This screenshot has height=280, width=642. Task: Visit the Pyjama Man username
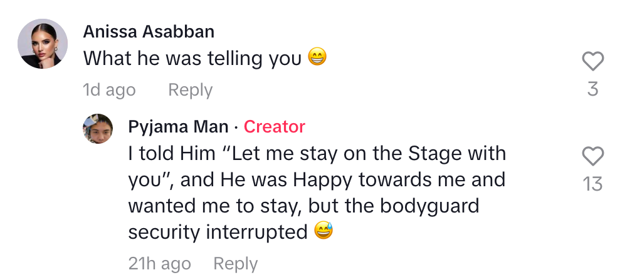(178, 127)
